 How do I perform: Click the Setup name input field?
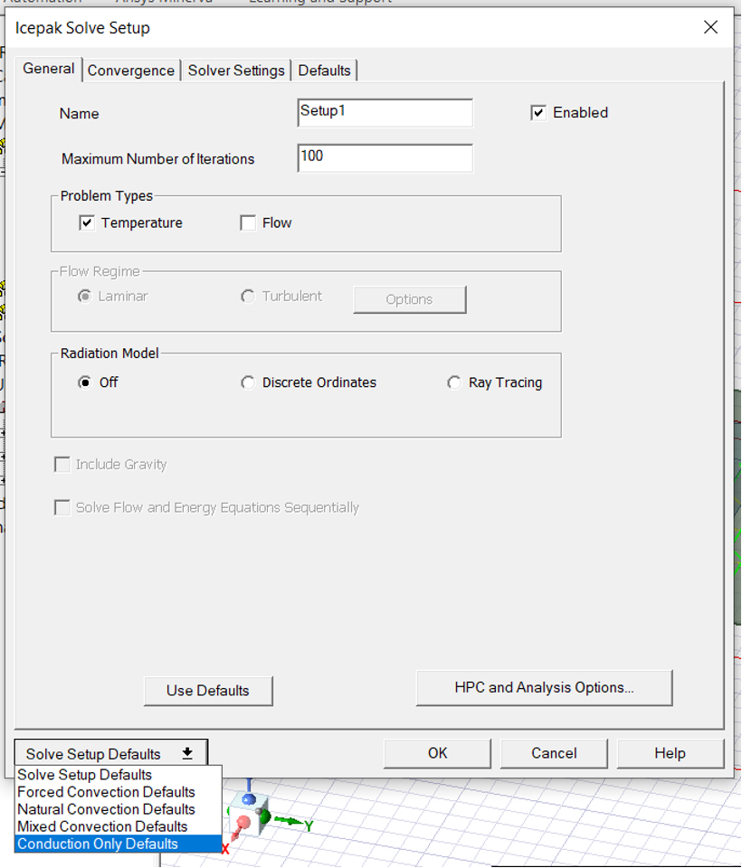pos(385,113)
